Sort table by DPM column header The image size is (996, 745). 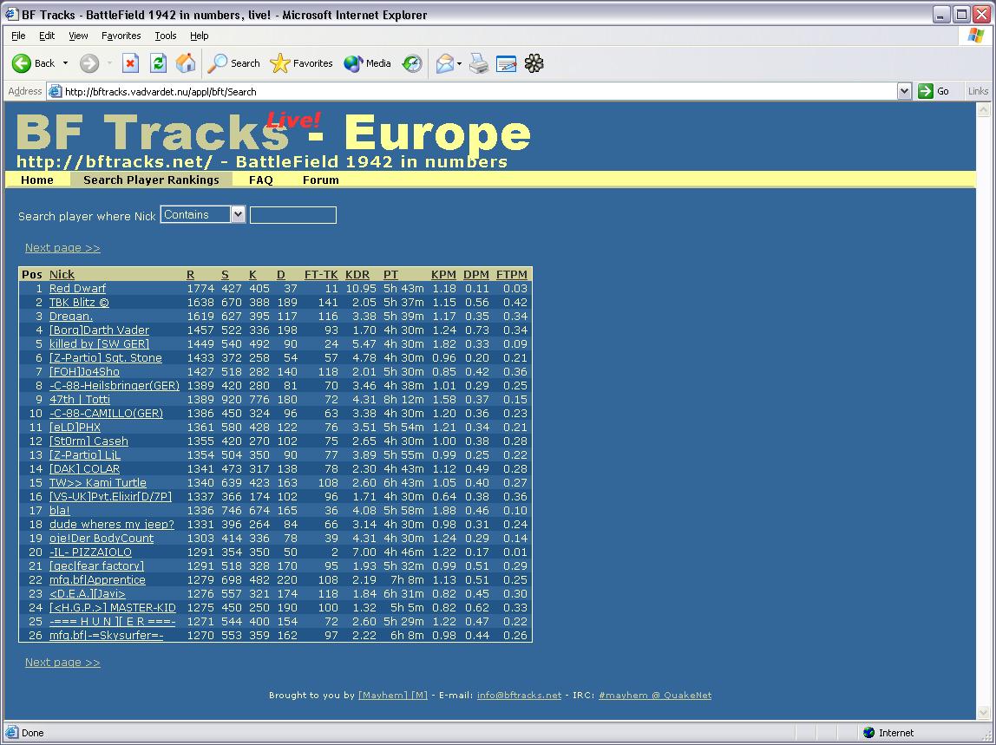pos(475,274)
